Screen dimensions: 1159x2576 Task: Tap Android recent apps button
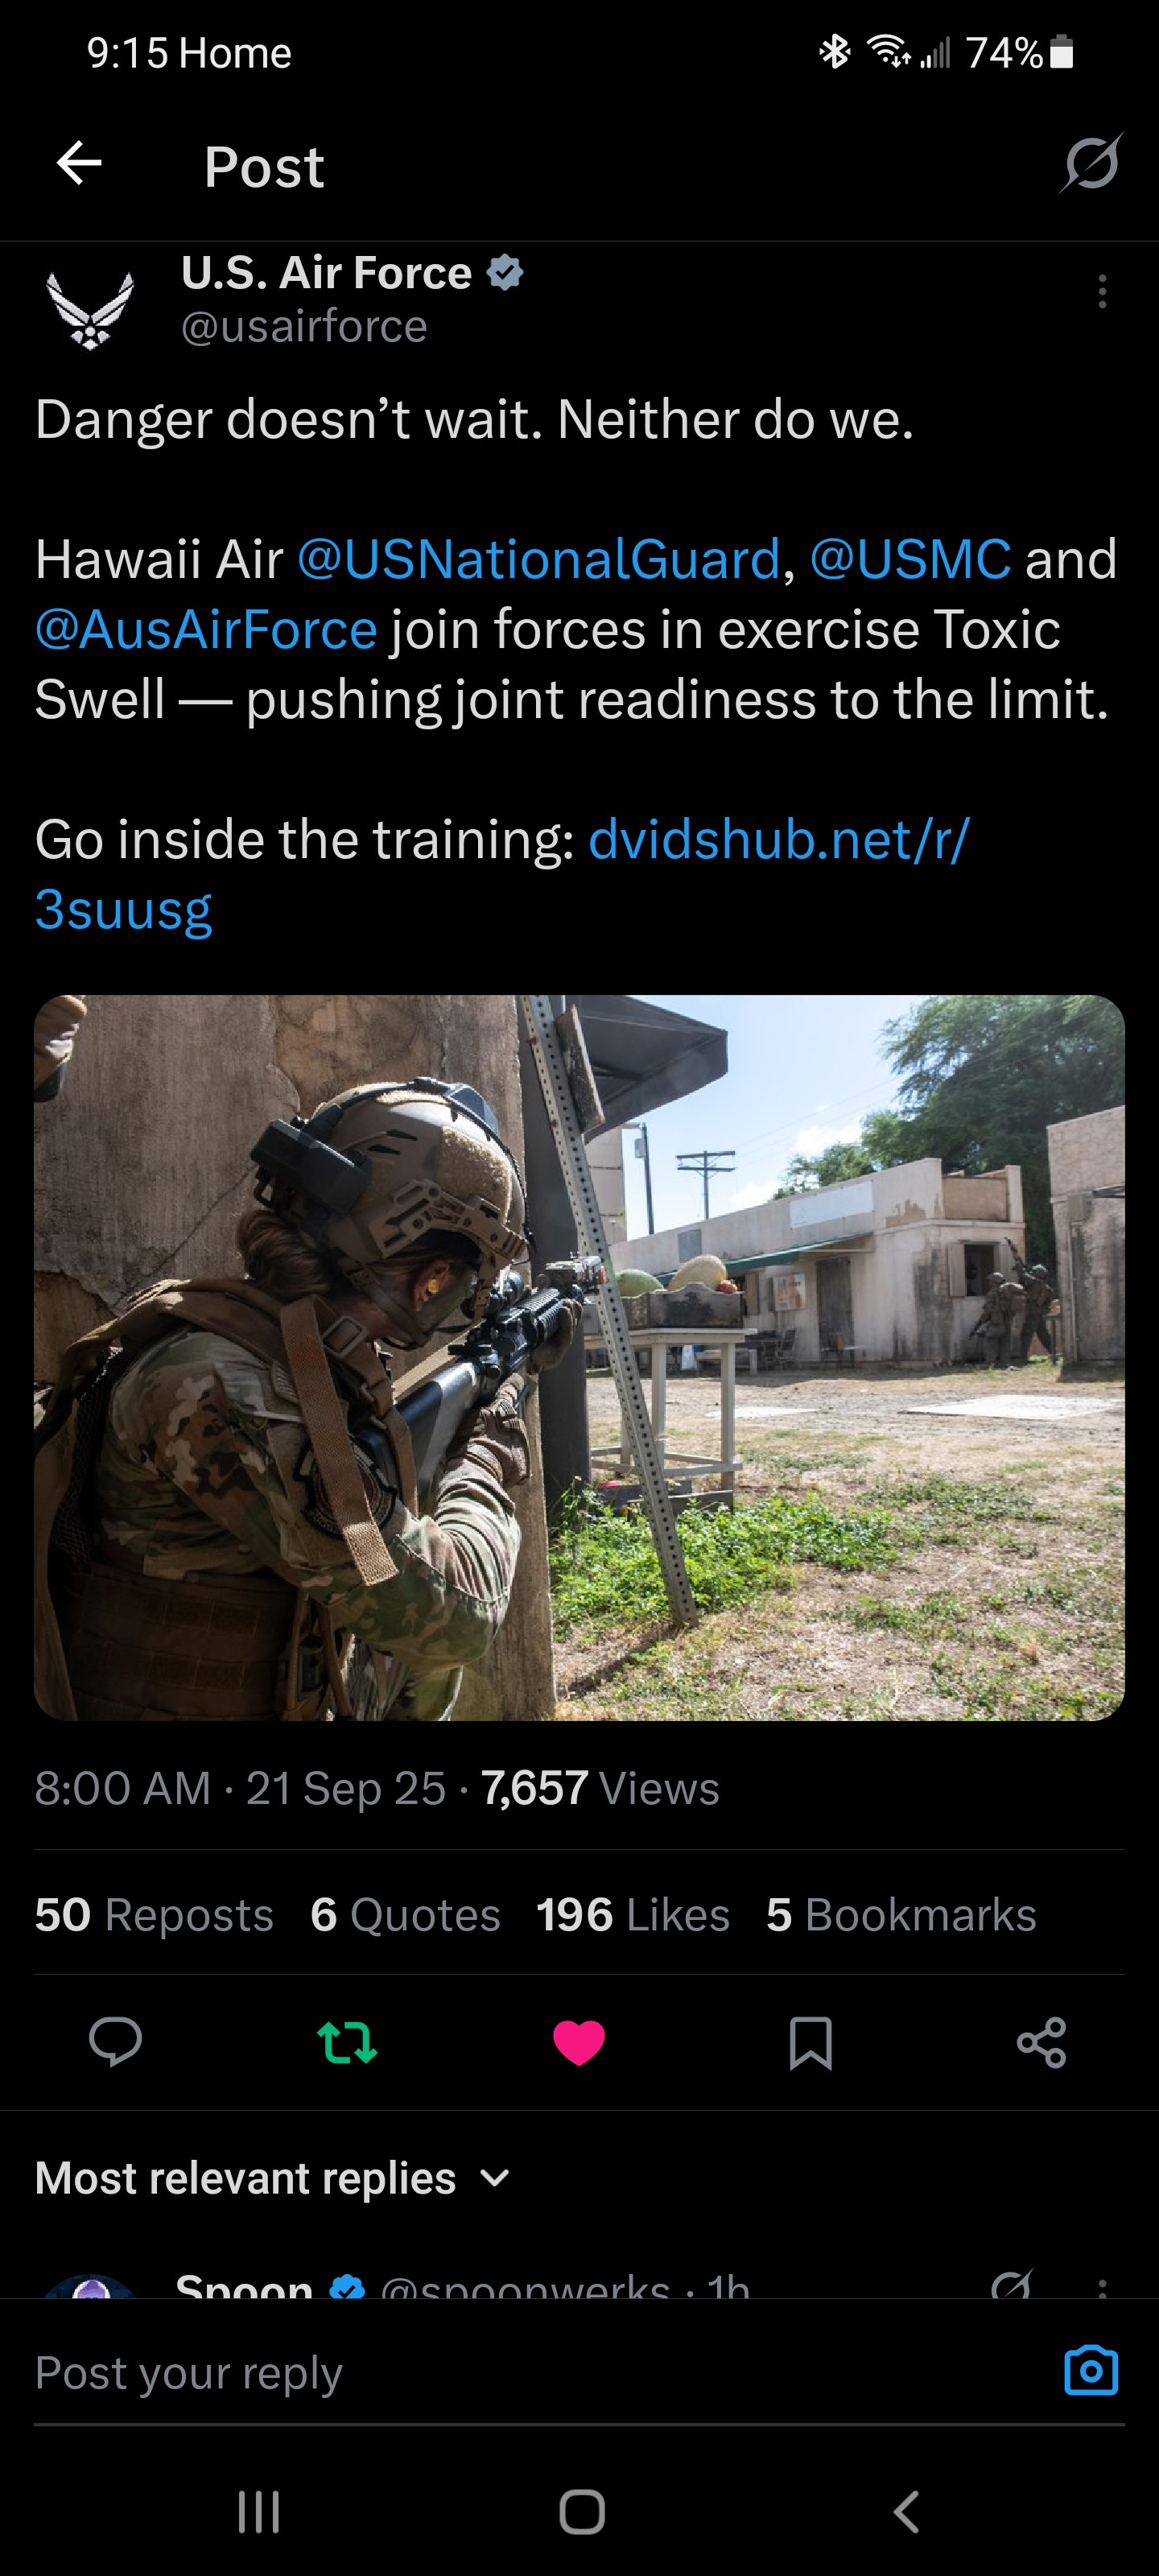pos(258,2510)
